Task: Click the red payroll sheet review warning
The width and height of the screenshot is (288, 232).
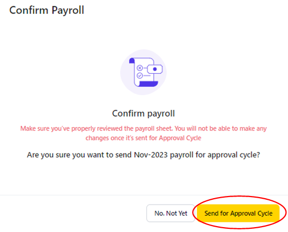Action: (x=143, y=133)
